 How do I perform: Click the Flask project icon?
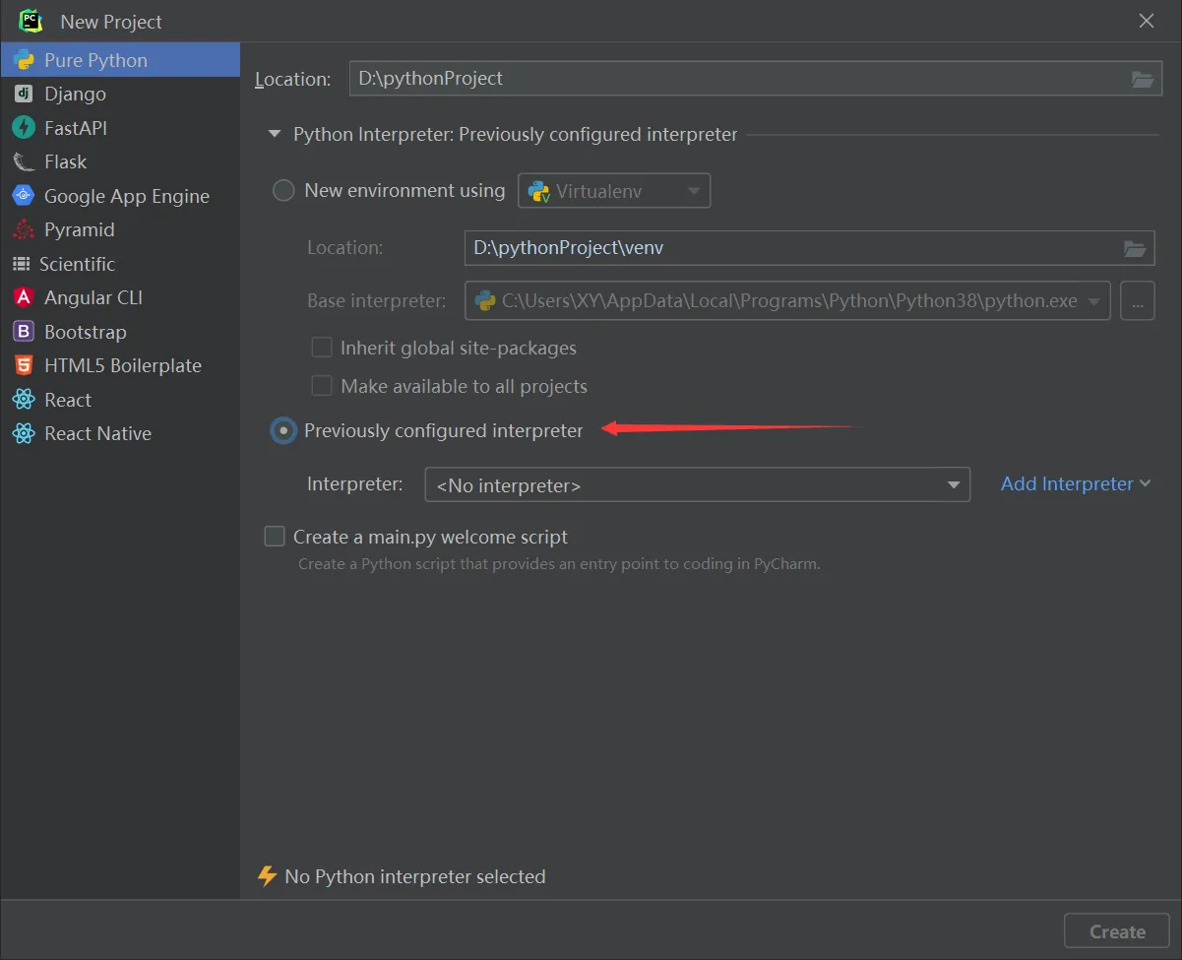tap(24, 162)
